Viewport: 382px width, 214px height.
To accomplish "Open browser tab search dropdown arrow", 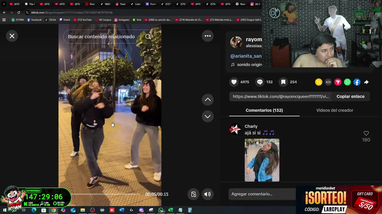I will point(4,4).
